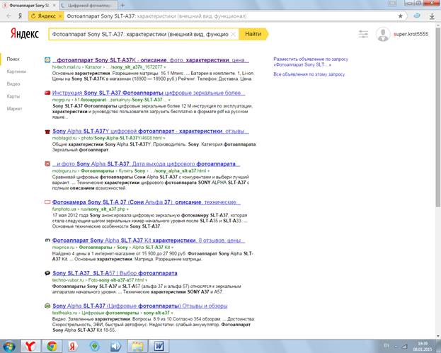Open 'Sony Alpha SLT-A37 (Цифровые фотоаппараты) Отзывы' result
441x353 pixels.
coord(139,306)
